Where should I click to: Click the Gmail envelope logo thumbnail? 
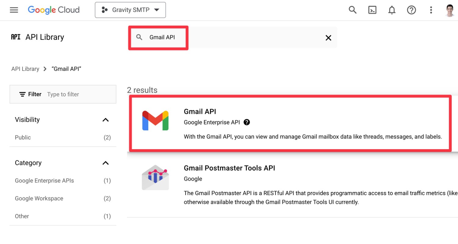pyautogui.click(x=155, y=120)
